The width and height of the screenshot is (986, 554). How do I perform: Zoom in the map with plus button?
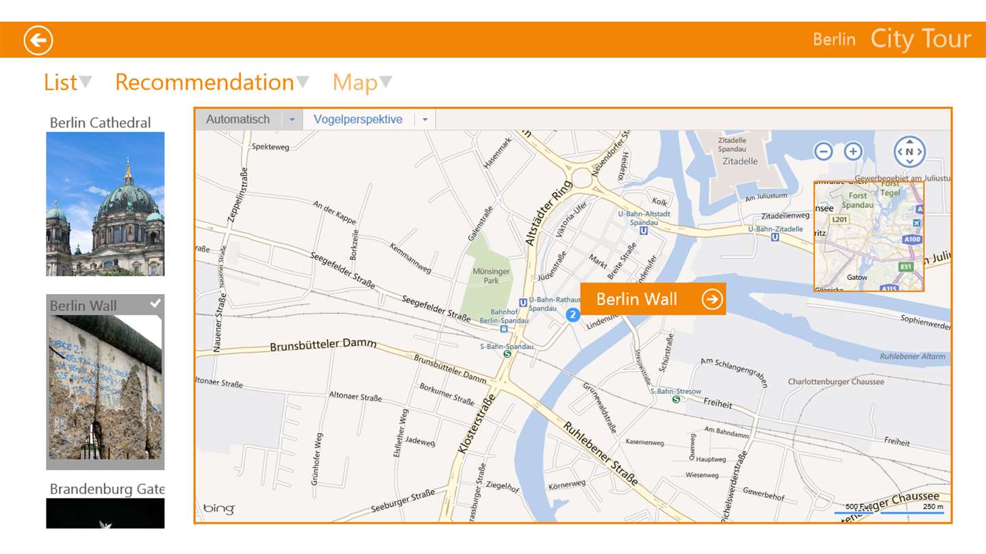coord(852,151)
